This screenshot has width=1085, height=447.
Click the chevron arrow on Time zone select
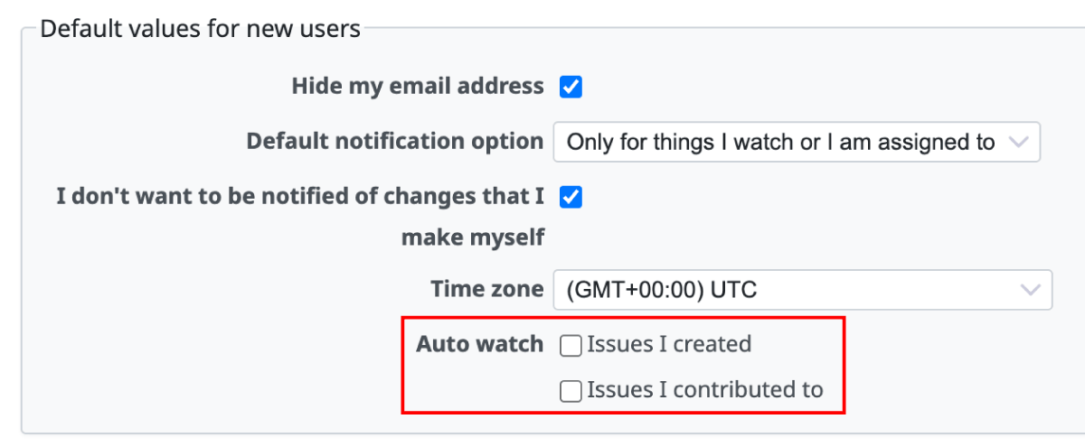coord(1029,290)
